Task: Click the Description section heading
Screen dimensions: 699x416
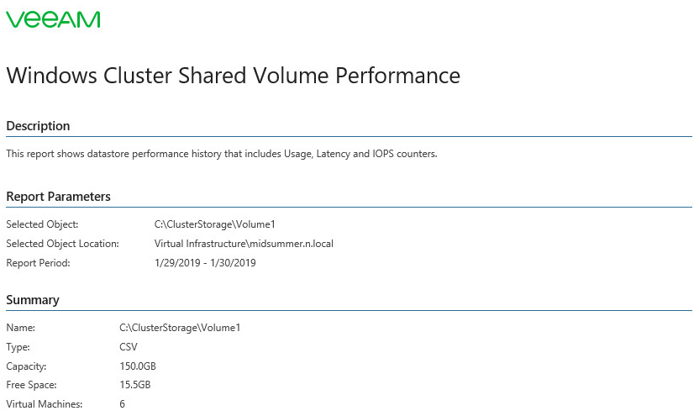Action: [38, 126]
